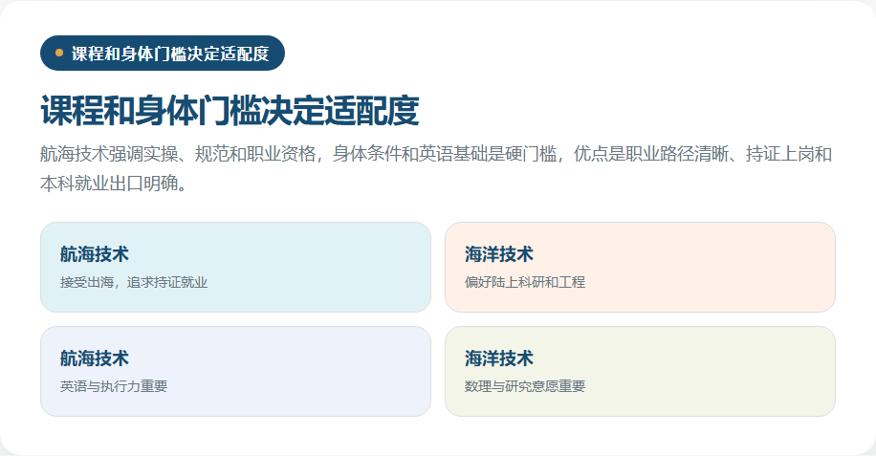Click the text 接受出海，追求持证就业

tap(134, 282)
